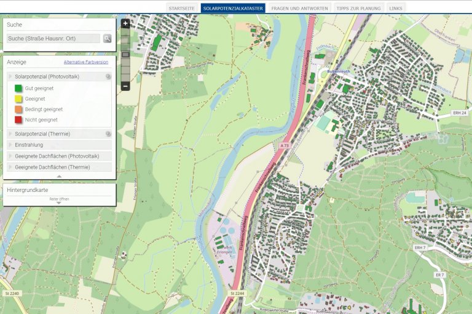Click the Alternative Farbversion link
The height and width of the screenshot is (314, 472).
85,62
